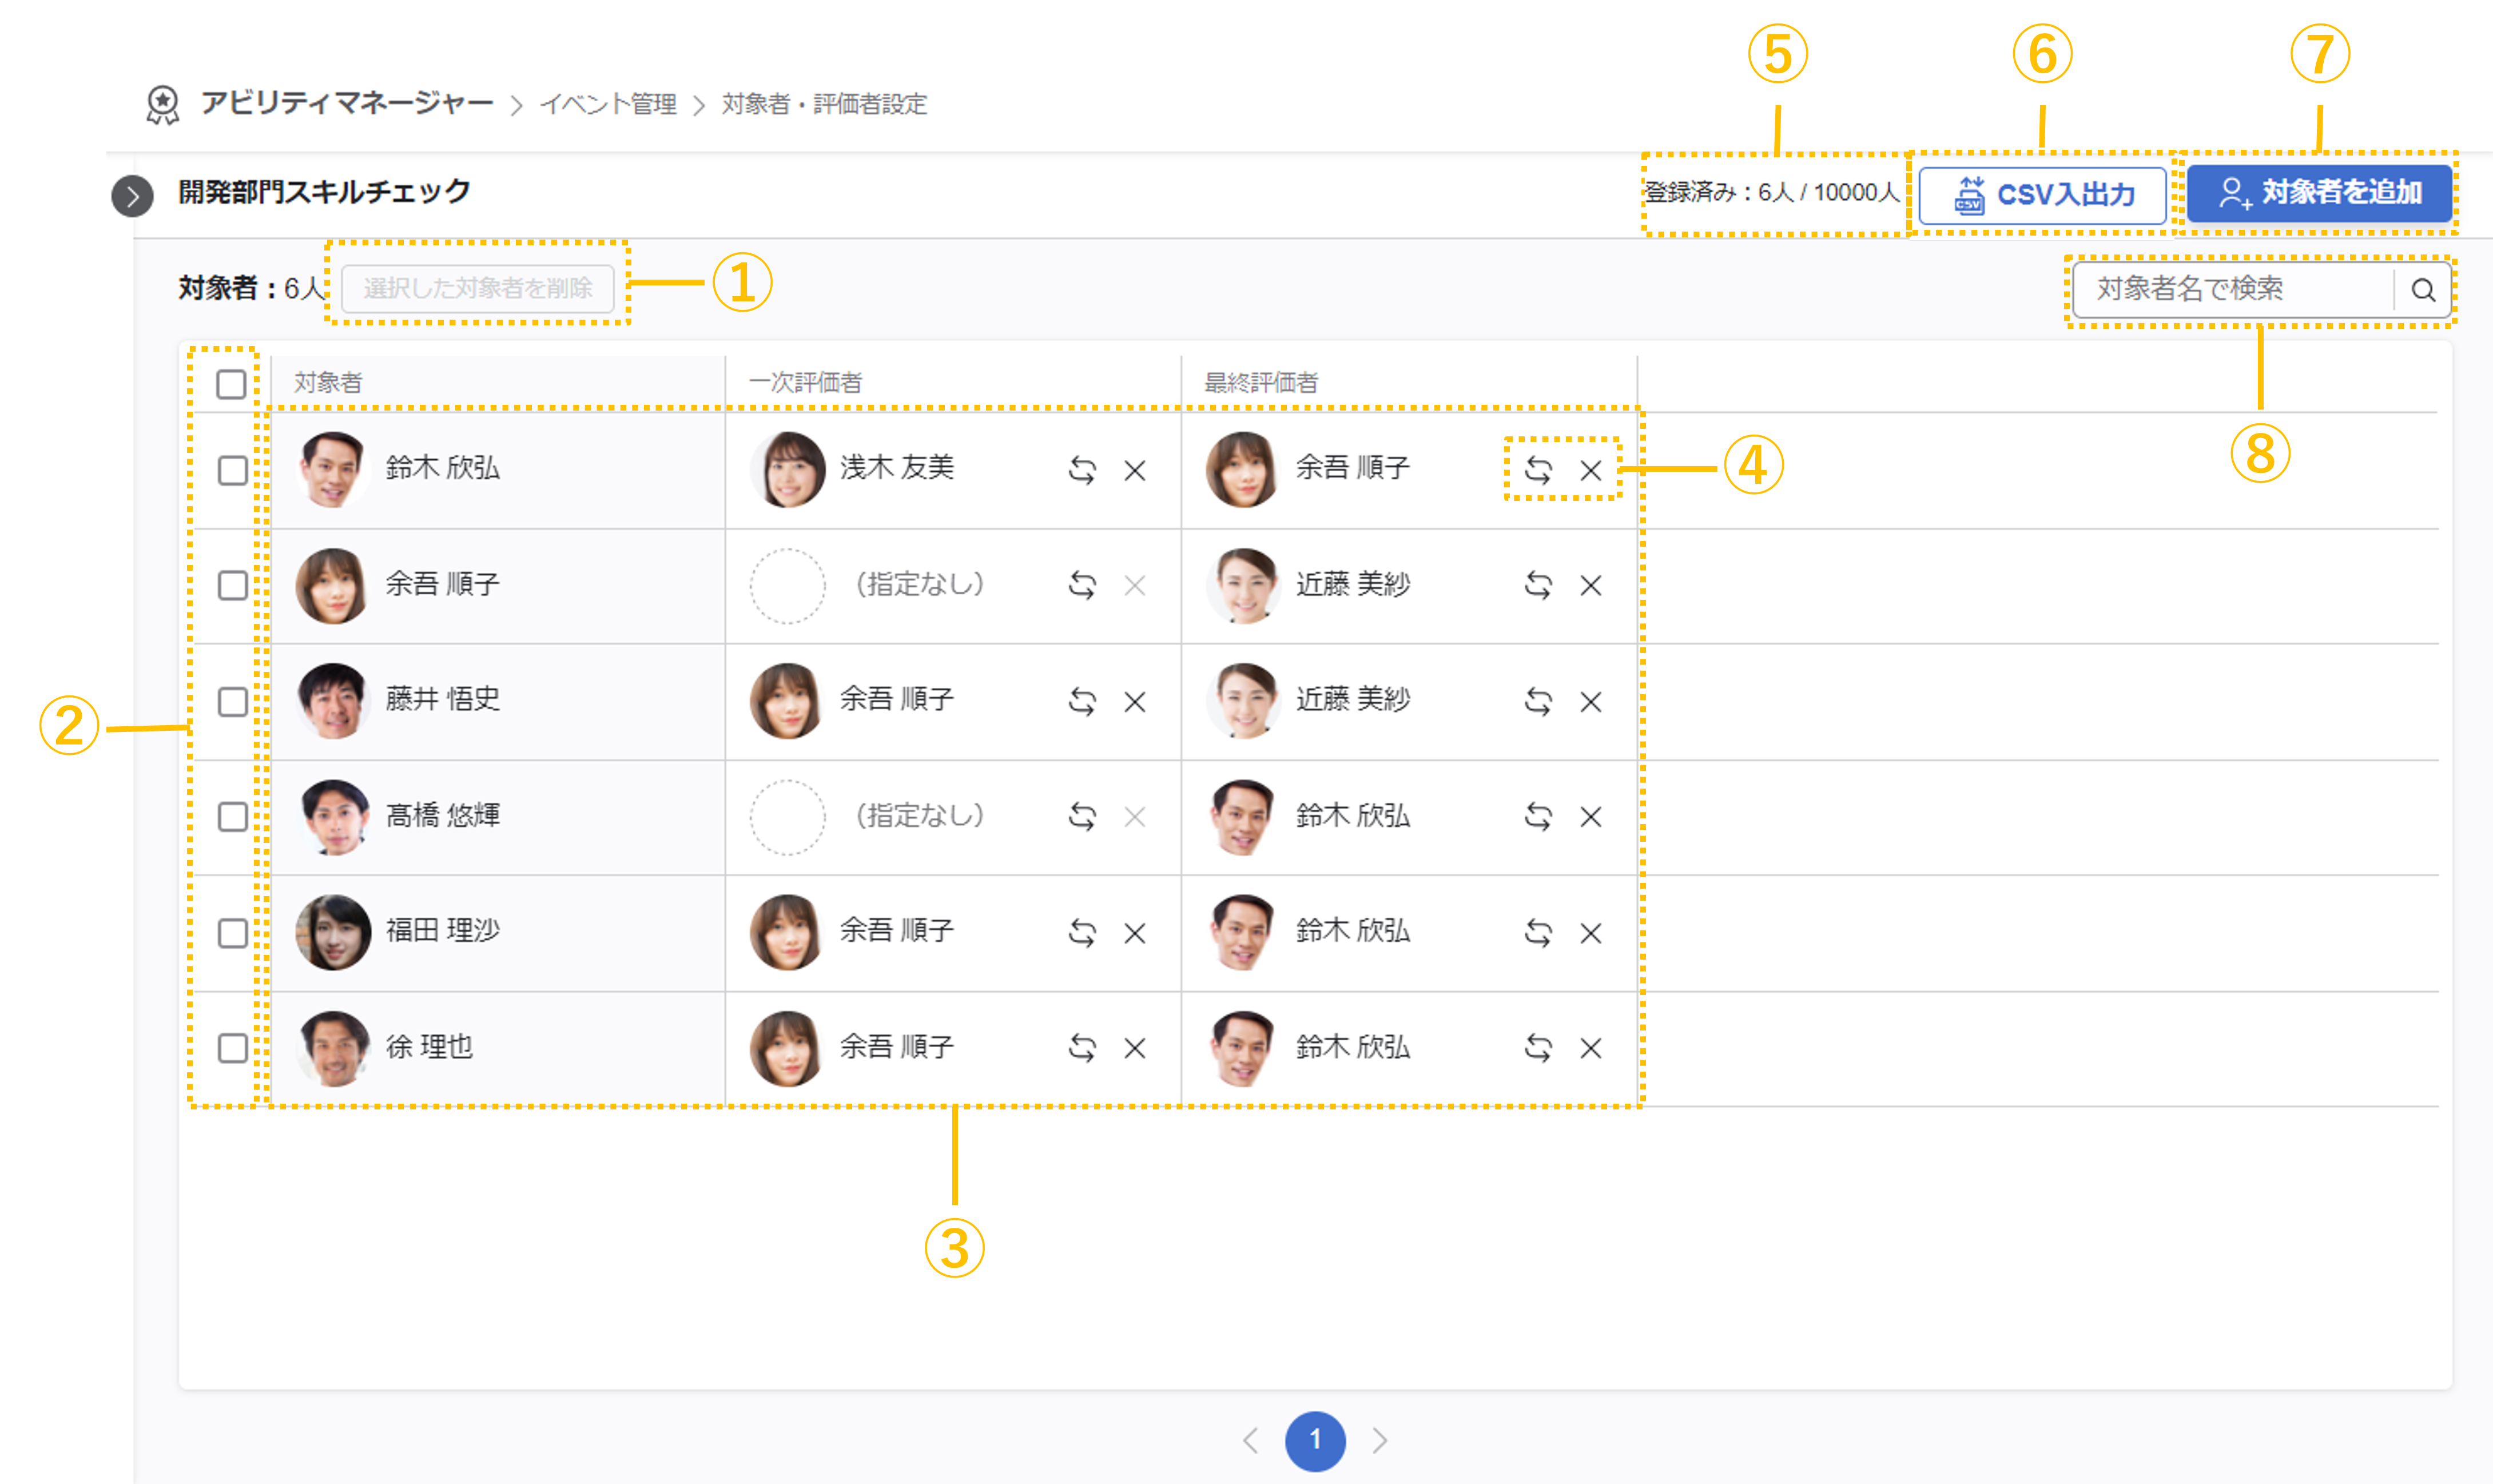Swap primary evaluator in 福田 理沙 row
Screen dimensions: 2493x1484
(x=1082, y=933)
